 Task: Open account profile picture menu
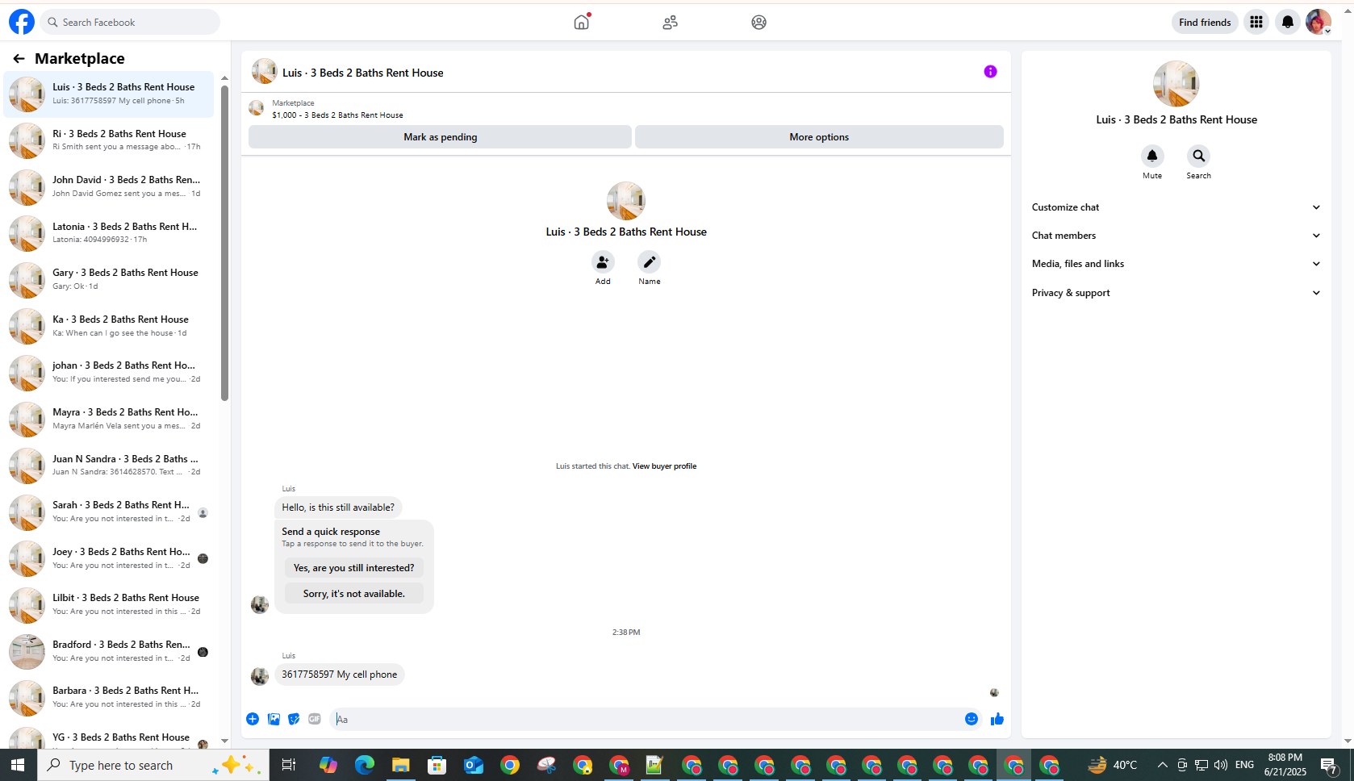tap(1318, 22)
